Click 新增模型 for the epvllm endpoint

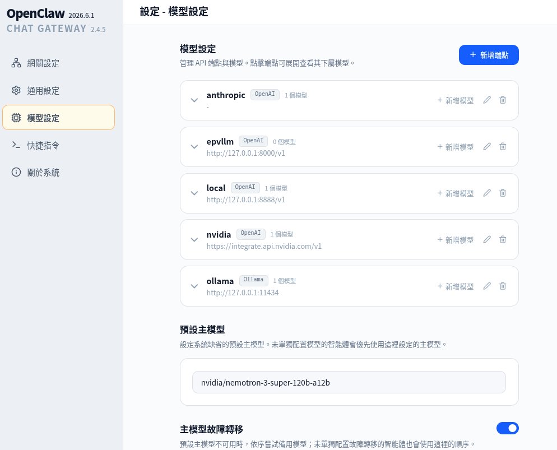456,147
